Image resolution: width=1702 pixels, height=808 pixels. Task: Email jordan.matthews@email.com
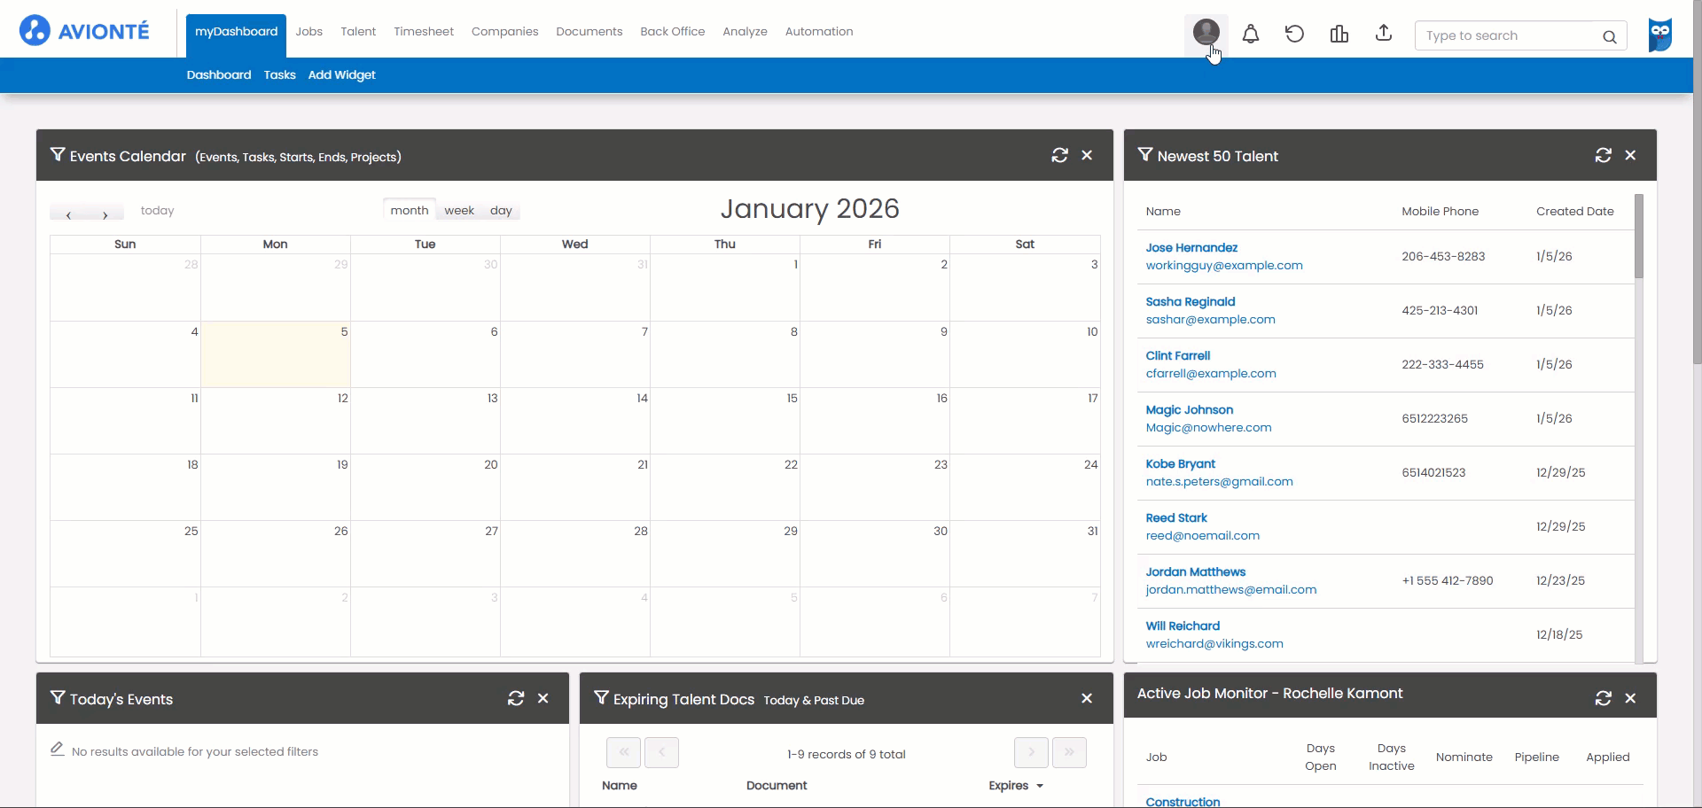pos(1230,590)
